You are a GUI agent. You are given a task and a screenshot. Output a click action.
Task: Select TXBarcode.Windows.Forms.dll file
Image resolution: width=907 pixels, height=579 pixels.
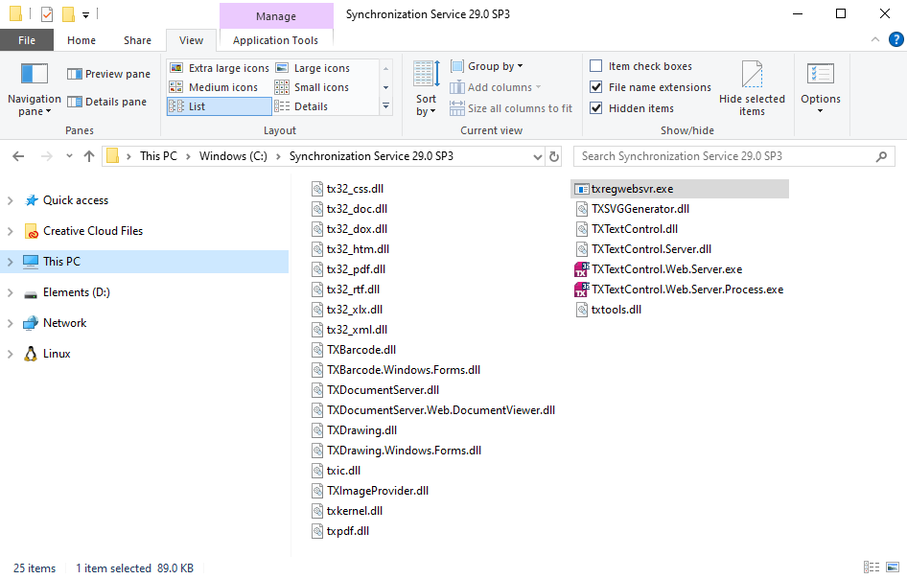396,370
